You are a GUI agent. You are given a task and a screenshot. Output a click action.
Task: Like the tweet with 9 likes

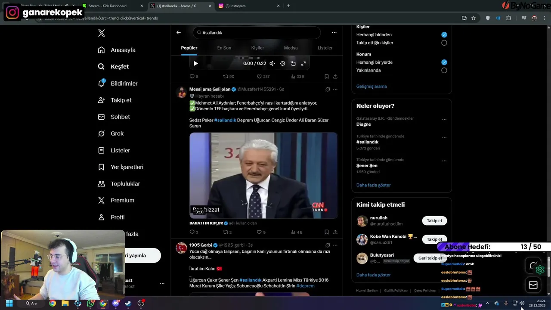tap(261, 232)
